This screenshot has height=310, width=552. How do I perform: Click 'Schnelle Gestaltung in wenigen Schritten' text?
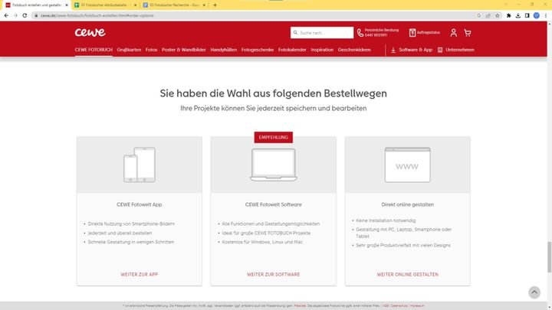131,242
